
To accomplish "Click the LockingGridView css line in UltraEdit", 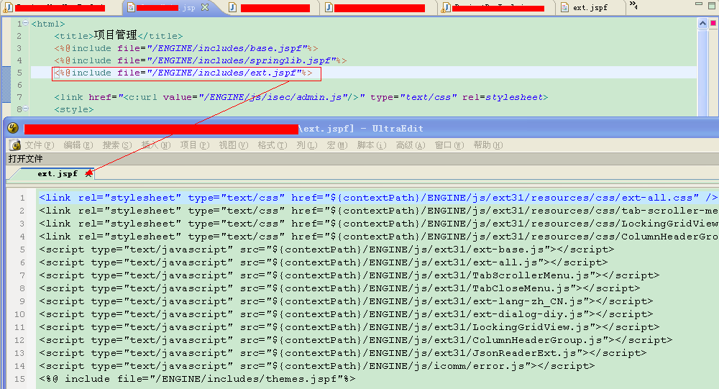I will tap(378, 224).
